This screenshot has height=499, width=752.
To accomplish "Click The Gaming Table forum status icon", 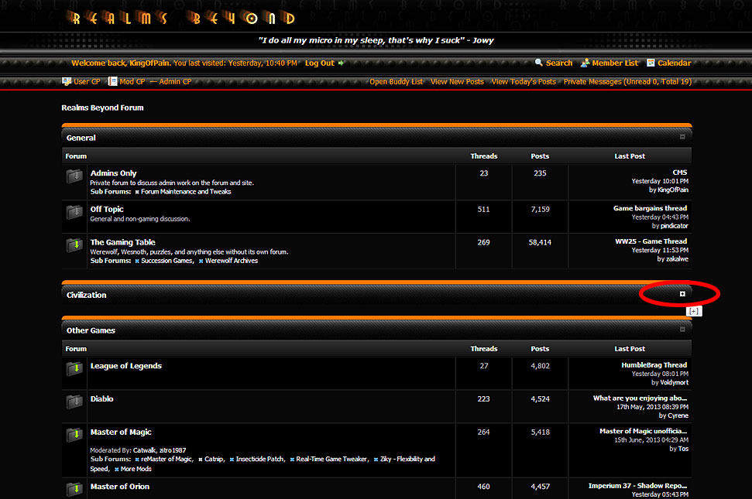I will coord(74,246).
